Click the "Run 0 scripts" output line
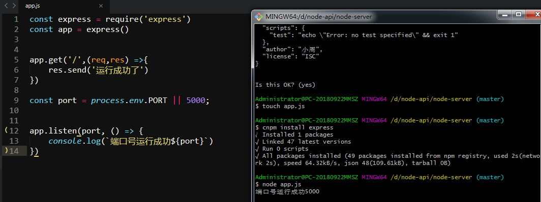This screenshot has width=541, height=202. 282,149
